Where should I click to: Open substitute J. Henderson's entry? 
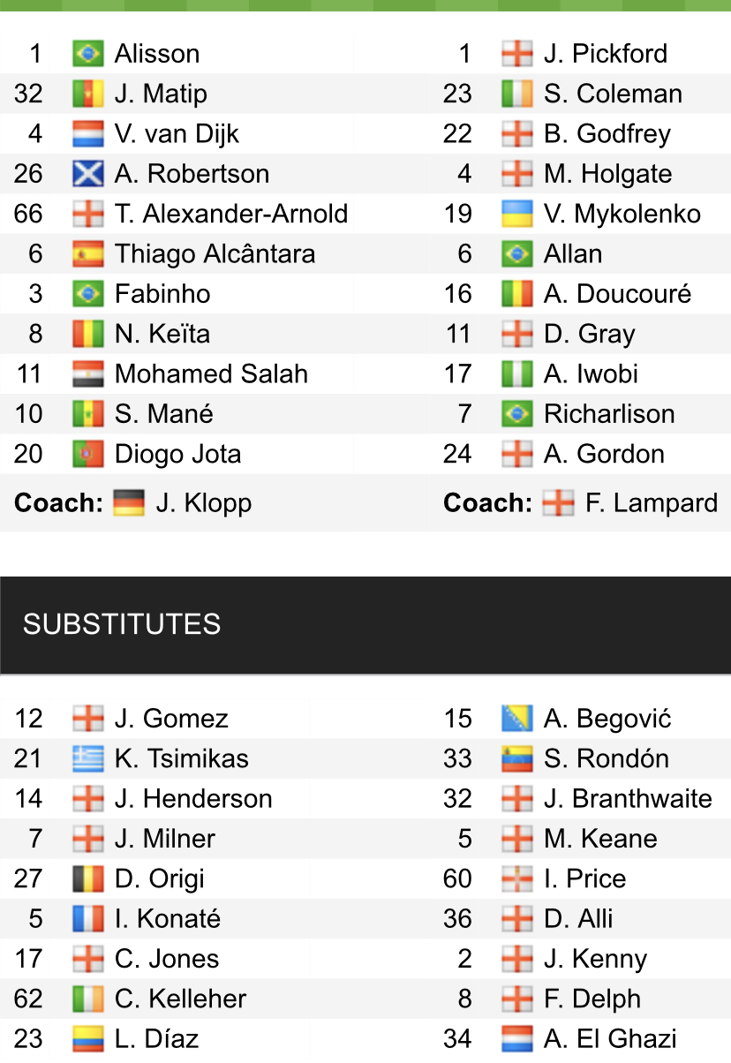[193, 799]
